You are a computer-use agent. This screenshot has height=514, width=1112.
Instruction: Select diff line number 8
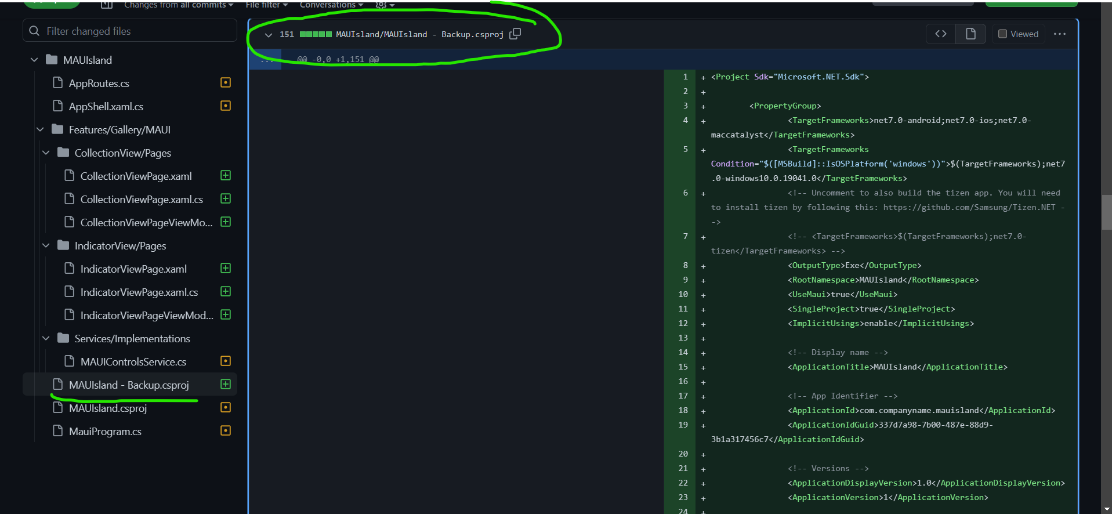[x=685, y=265]
